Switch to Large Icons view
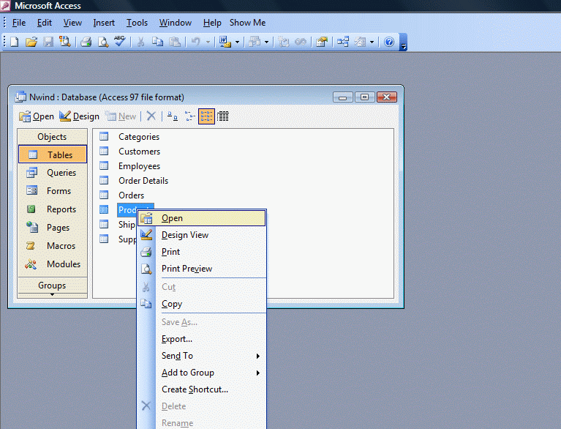Viewport: 561px width, 429px height. pos(172,116)
